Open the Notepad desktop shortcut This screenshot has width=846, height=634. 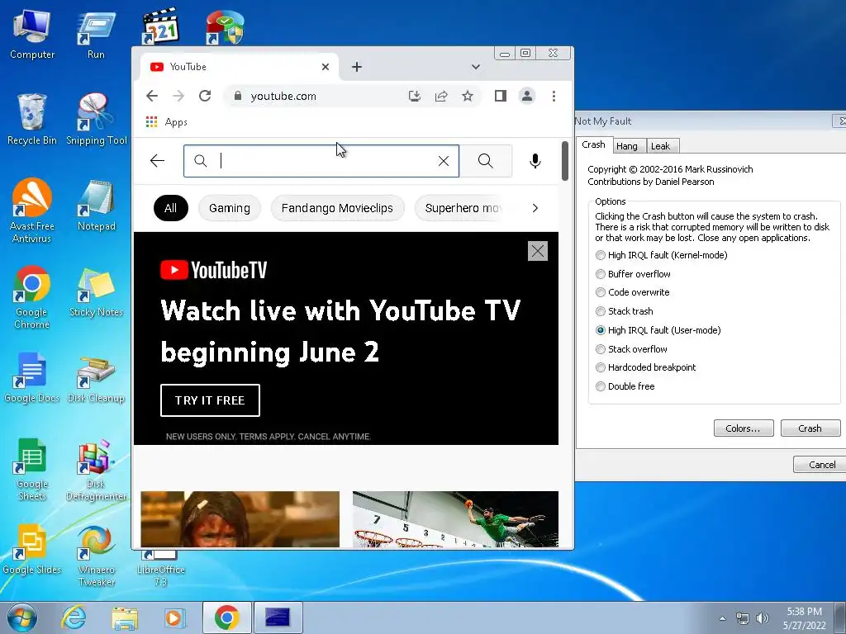[96, 206]
